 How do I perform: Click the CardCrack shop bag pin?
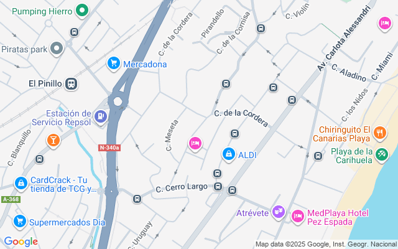21,184
